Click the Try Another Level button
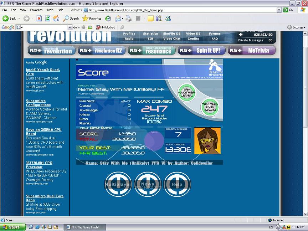This screenshot has width=308, height=231. [x=186, y=93]
